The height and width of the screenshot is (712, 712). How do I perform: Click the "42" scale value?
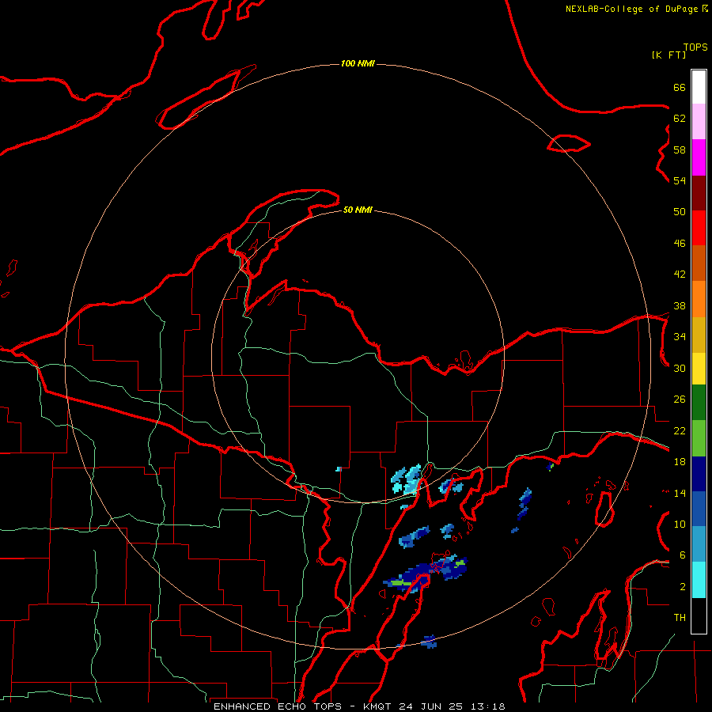point(680,275)
